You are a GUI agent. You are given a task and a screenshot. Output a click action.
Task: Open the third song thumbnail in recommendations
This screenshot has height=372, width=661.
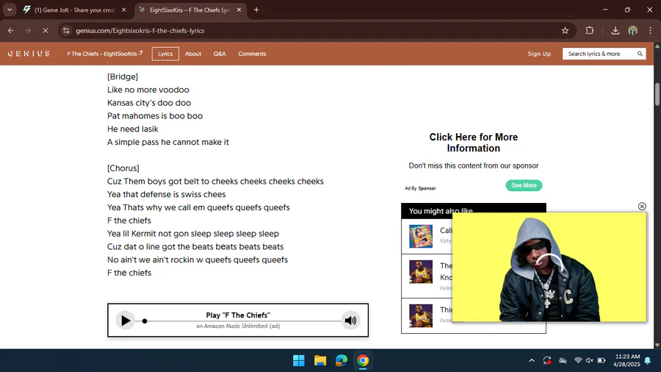[x=421, y=315]
